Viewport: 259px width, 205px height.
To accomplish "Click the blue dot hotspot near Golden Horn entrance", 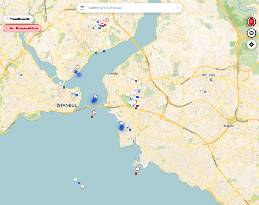I will coord(79,74).
